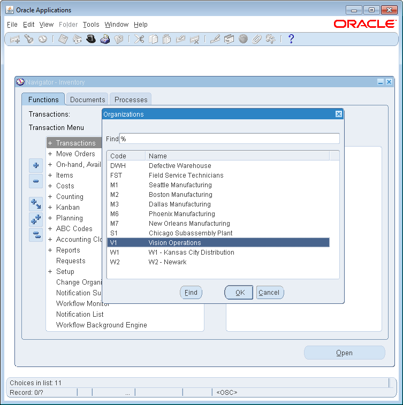Screen dimensions: 403x405
Task: Expand the Costs tree node
Action: click(x=50, y=186)
